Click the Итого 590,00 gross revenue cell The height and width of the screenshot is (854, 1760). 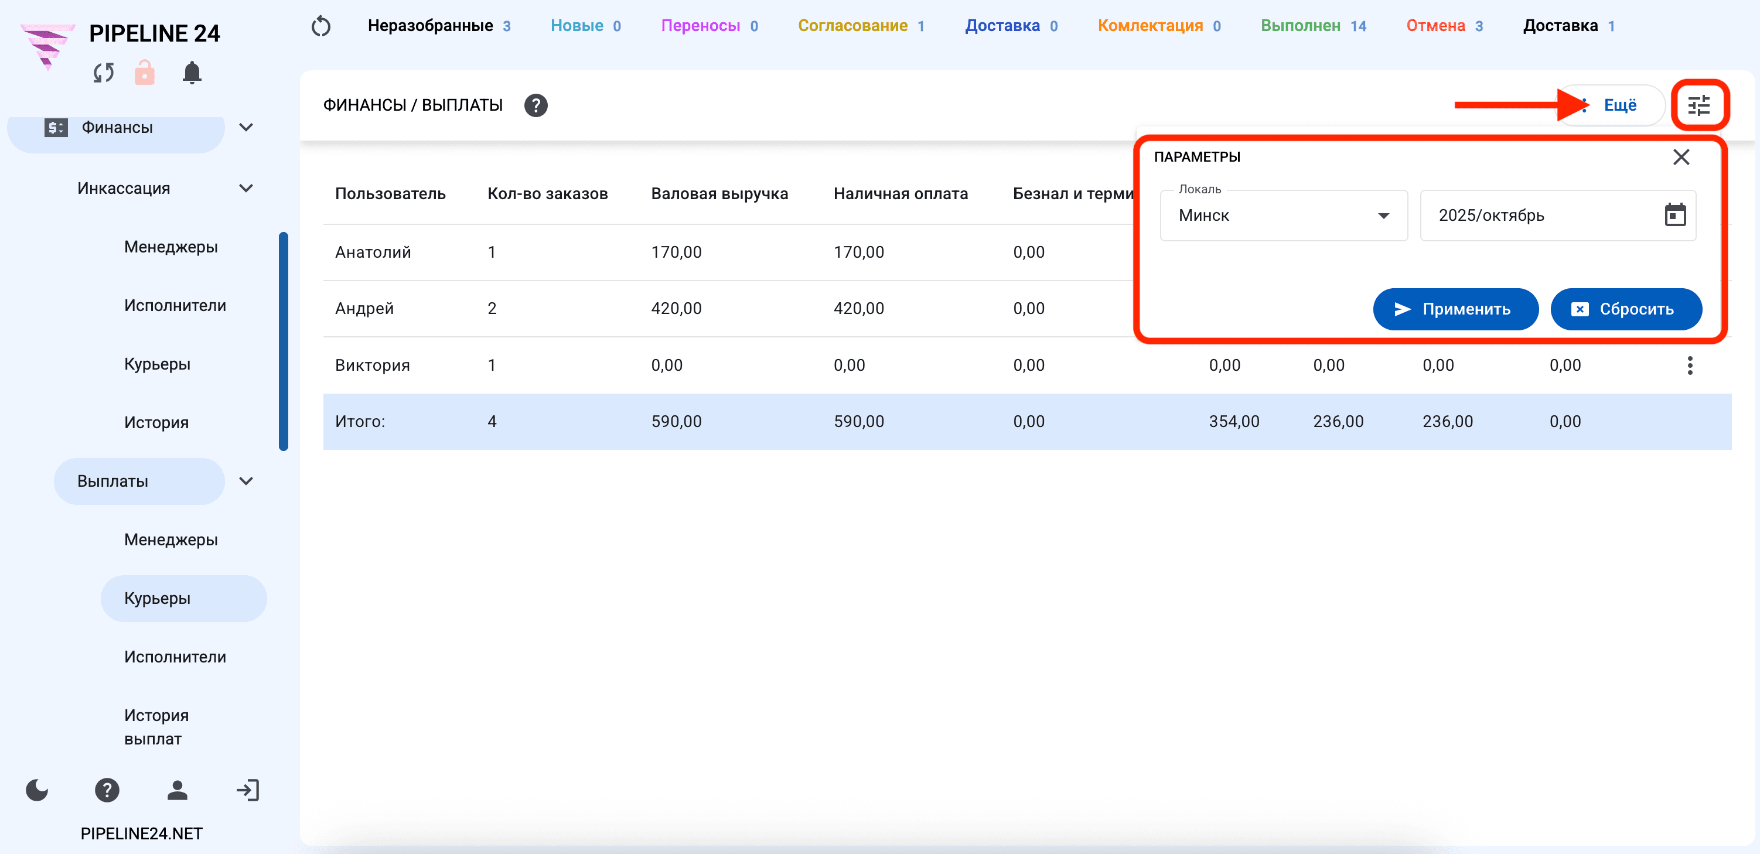(676, 422)
